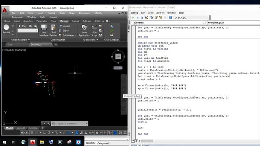
Task: Click the Action Recorder Record button
Action: click(6, 29)
